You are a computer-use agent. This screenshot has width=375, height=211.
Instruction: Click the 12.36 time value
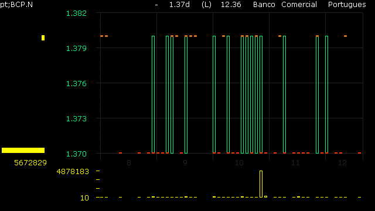click(231, 5)
